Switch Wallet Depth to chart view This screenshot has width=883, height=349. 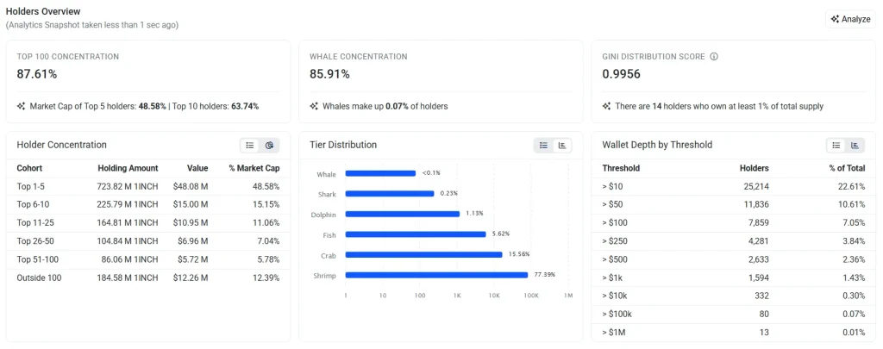[855, 146]
